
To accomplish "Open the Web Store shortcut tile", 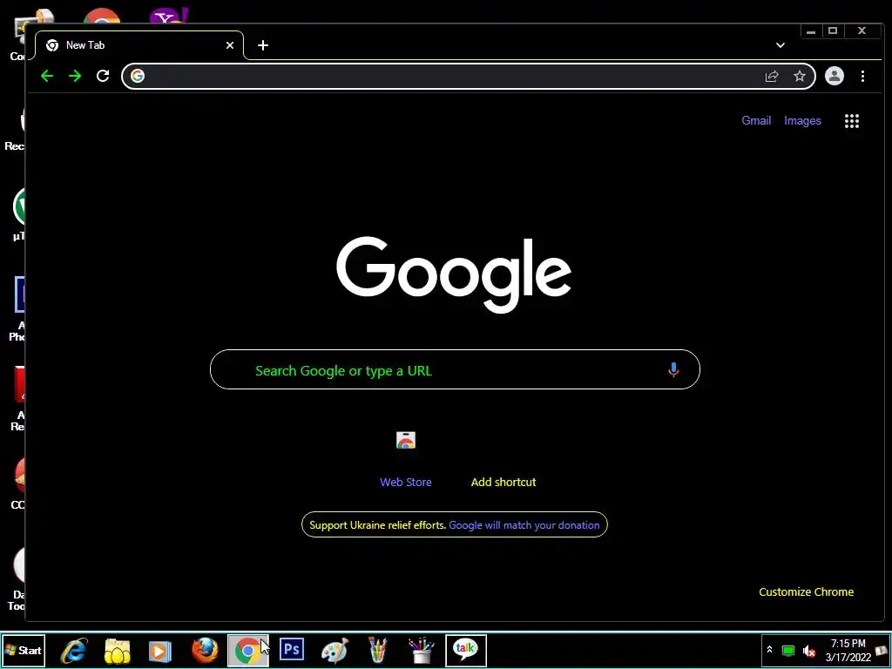I will pos(406,440).
